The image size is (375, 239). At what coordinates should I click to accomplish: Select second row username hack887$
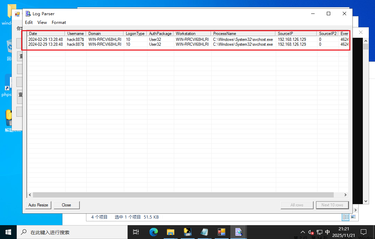point(75,44)
